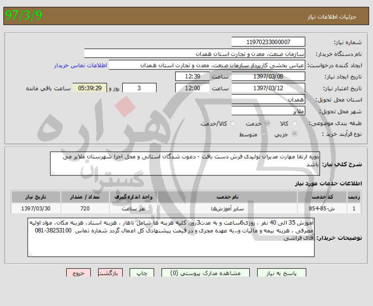
Task: Click validity date field 1397/03/12
Action: pos(268,88)
